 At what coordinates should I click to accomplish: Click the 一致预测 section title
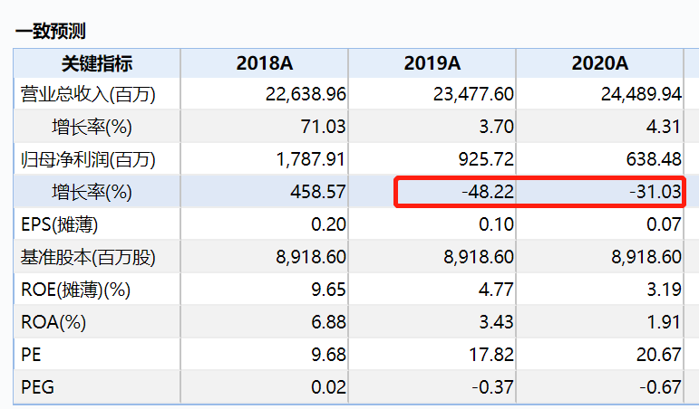coord(51,32)
